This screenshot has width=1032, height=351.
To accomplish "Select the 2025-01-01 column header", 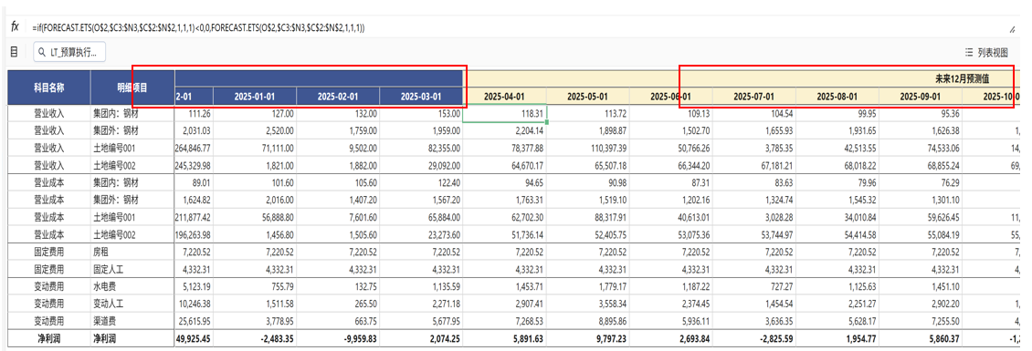I will pyautogui.click(x=254, y=96).
